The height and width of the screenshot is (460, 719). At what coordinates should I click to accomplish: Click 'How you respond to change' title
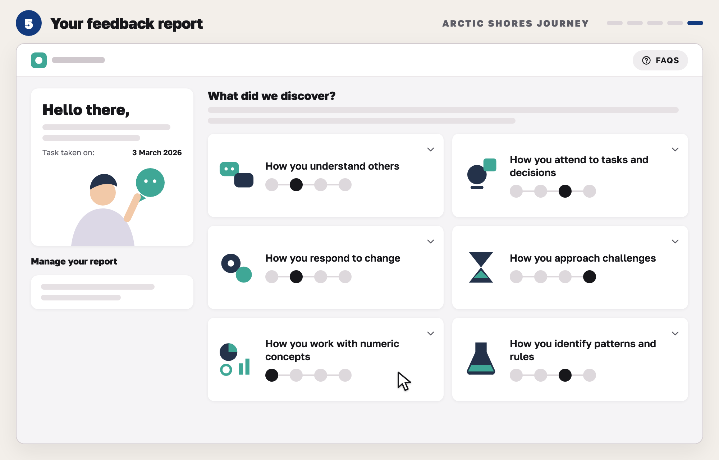tap(333, 258)
